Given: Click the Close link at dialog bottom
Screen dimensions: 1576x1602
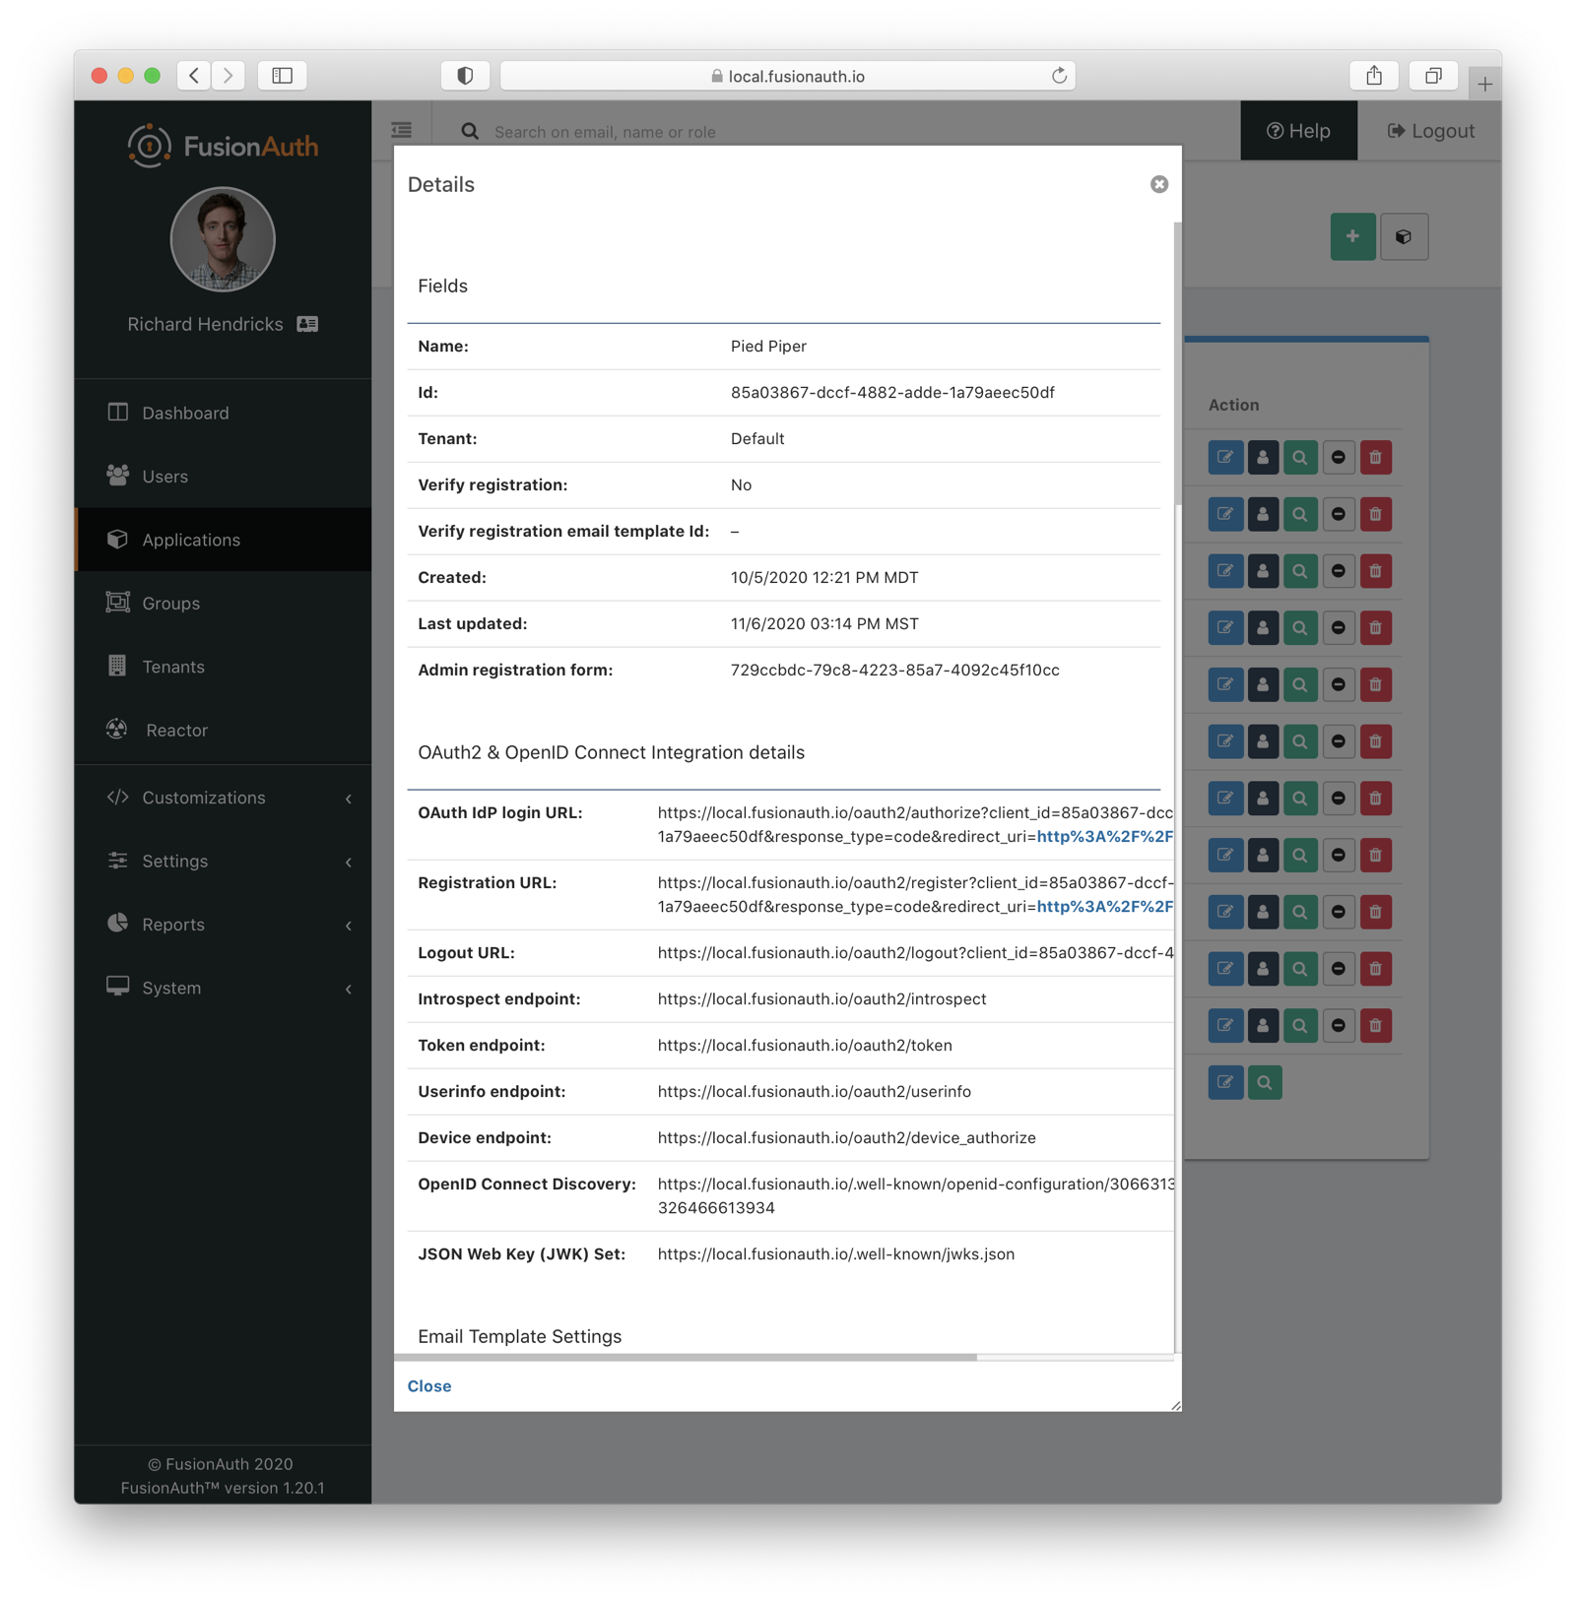Looking at the screenshot, I should [429, 1385].
